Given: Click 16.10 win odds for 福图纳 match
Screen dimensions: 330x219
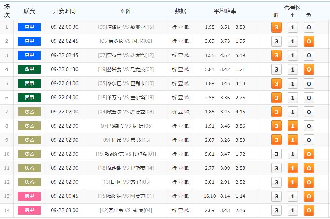Looking at the screenshot, I should [210, 196].
